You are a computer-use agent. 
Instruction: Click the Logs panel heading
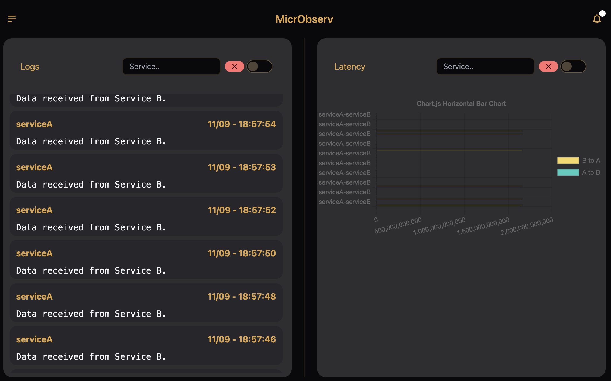tap(30, 67)
